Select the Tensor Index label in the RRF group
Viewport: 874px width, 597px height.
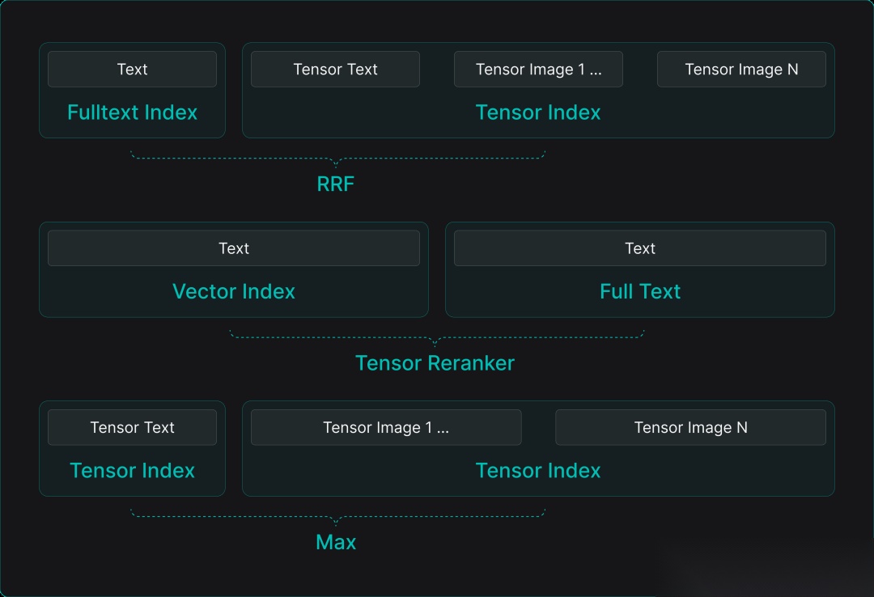(x=538, y=112)
